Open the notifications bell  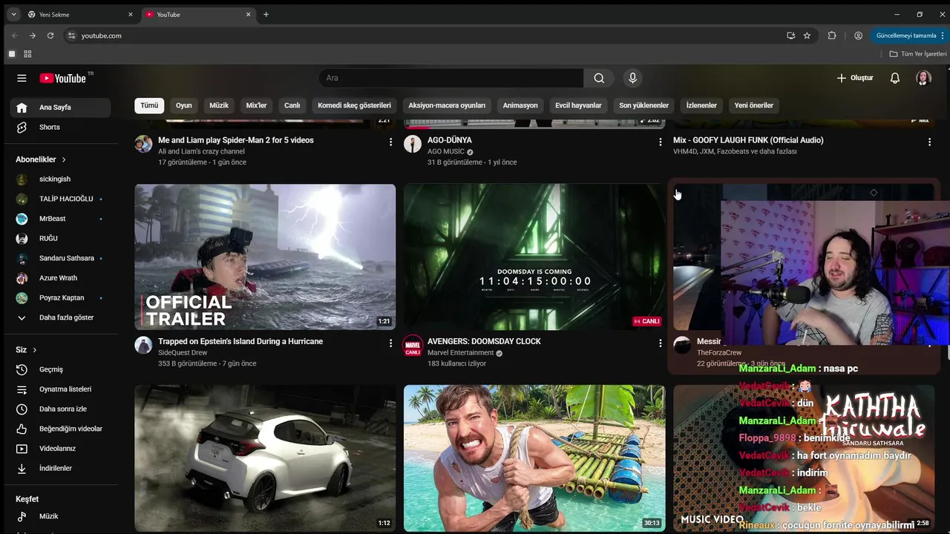tap(895, 78)
